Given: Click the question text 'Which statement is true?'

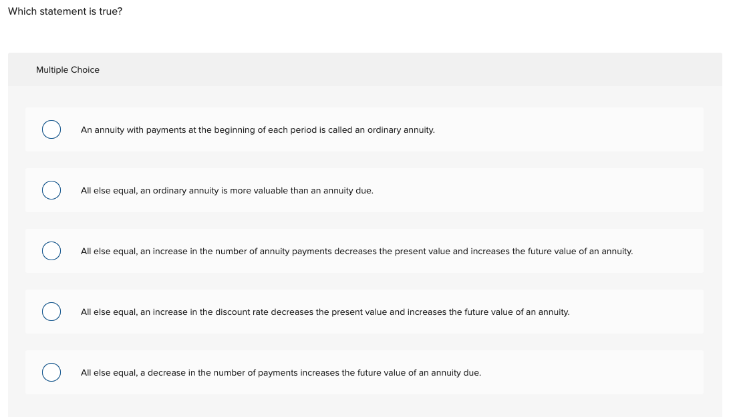Looking at the screenshot, I should [64, 11].
